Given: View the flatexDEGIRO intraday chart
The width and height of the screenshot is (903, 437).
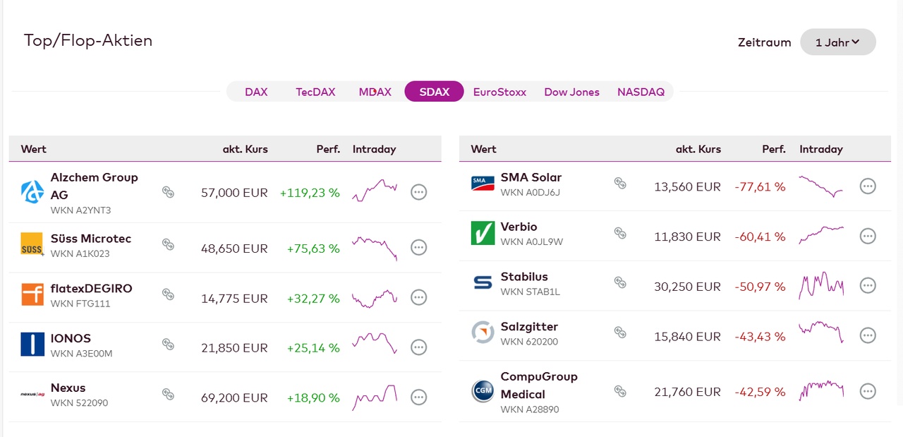Looking at the screenshot, I should 375,298.
